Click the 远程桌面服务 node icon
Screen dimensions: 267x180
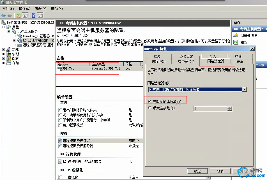click(14, 31)
